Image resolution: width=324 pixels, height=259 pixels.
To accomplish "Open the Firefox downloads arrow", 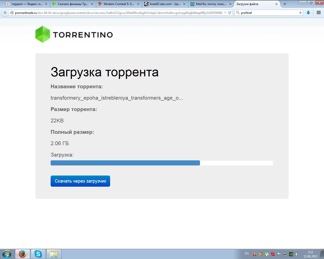I will click(308, 13).
